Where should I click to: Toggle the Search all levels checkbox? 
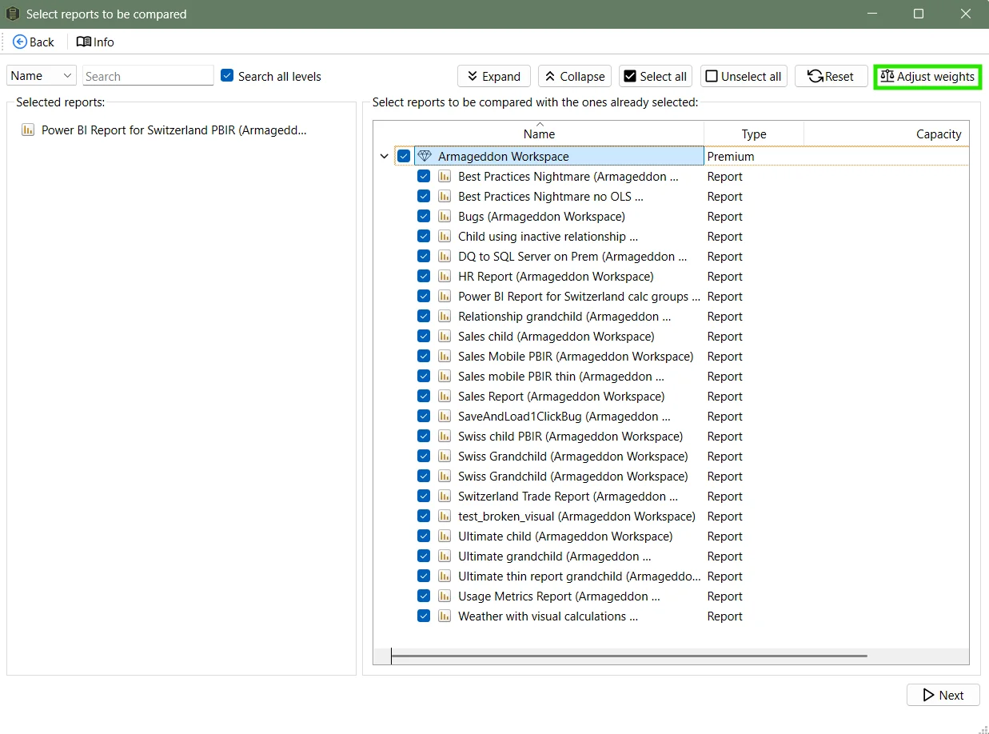point(227,75)
